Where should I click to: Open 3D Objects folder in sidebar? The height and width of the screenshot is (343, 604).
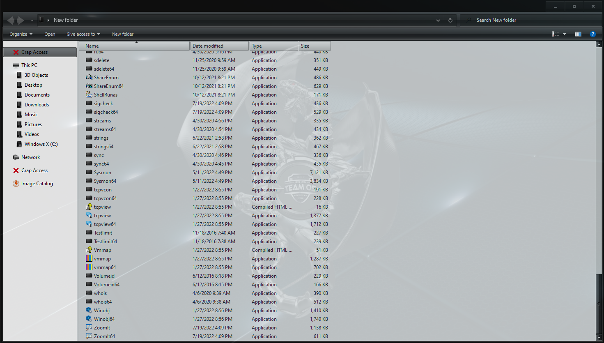coord(36,75)
